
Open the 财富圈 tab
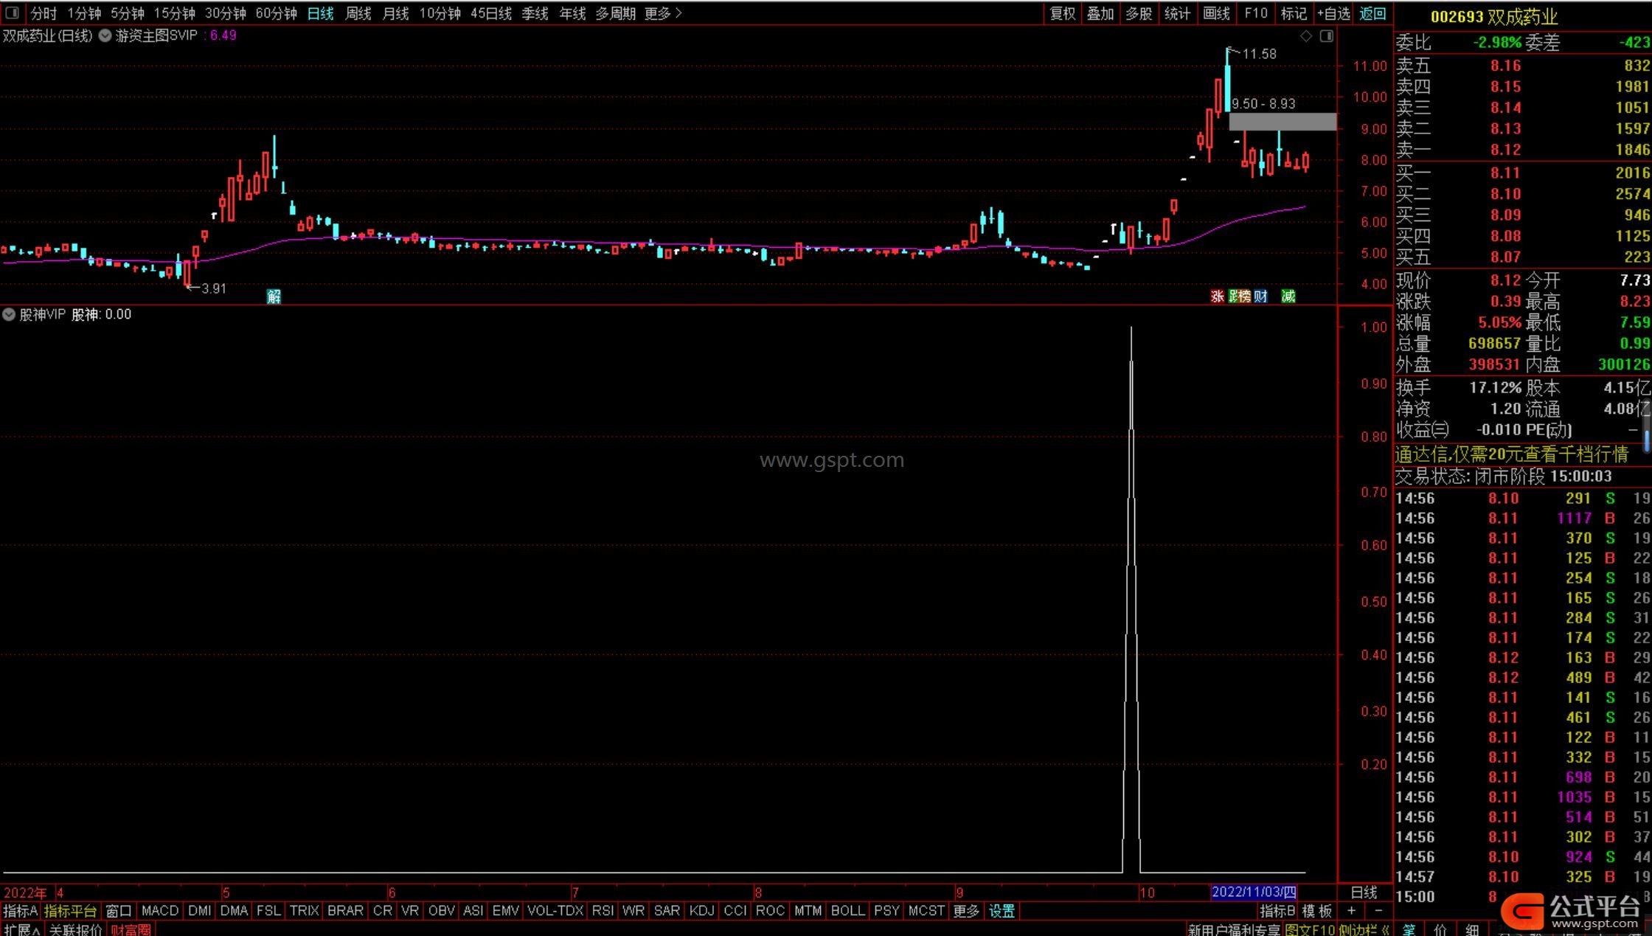[x=131, y=929]
